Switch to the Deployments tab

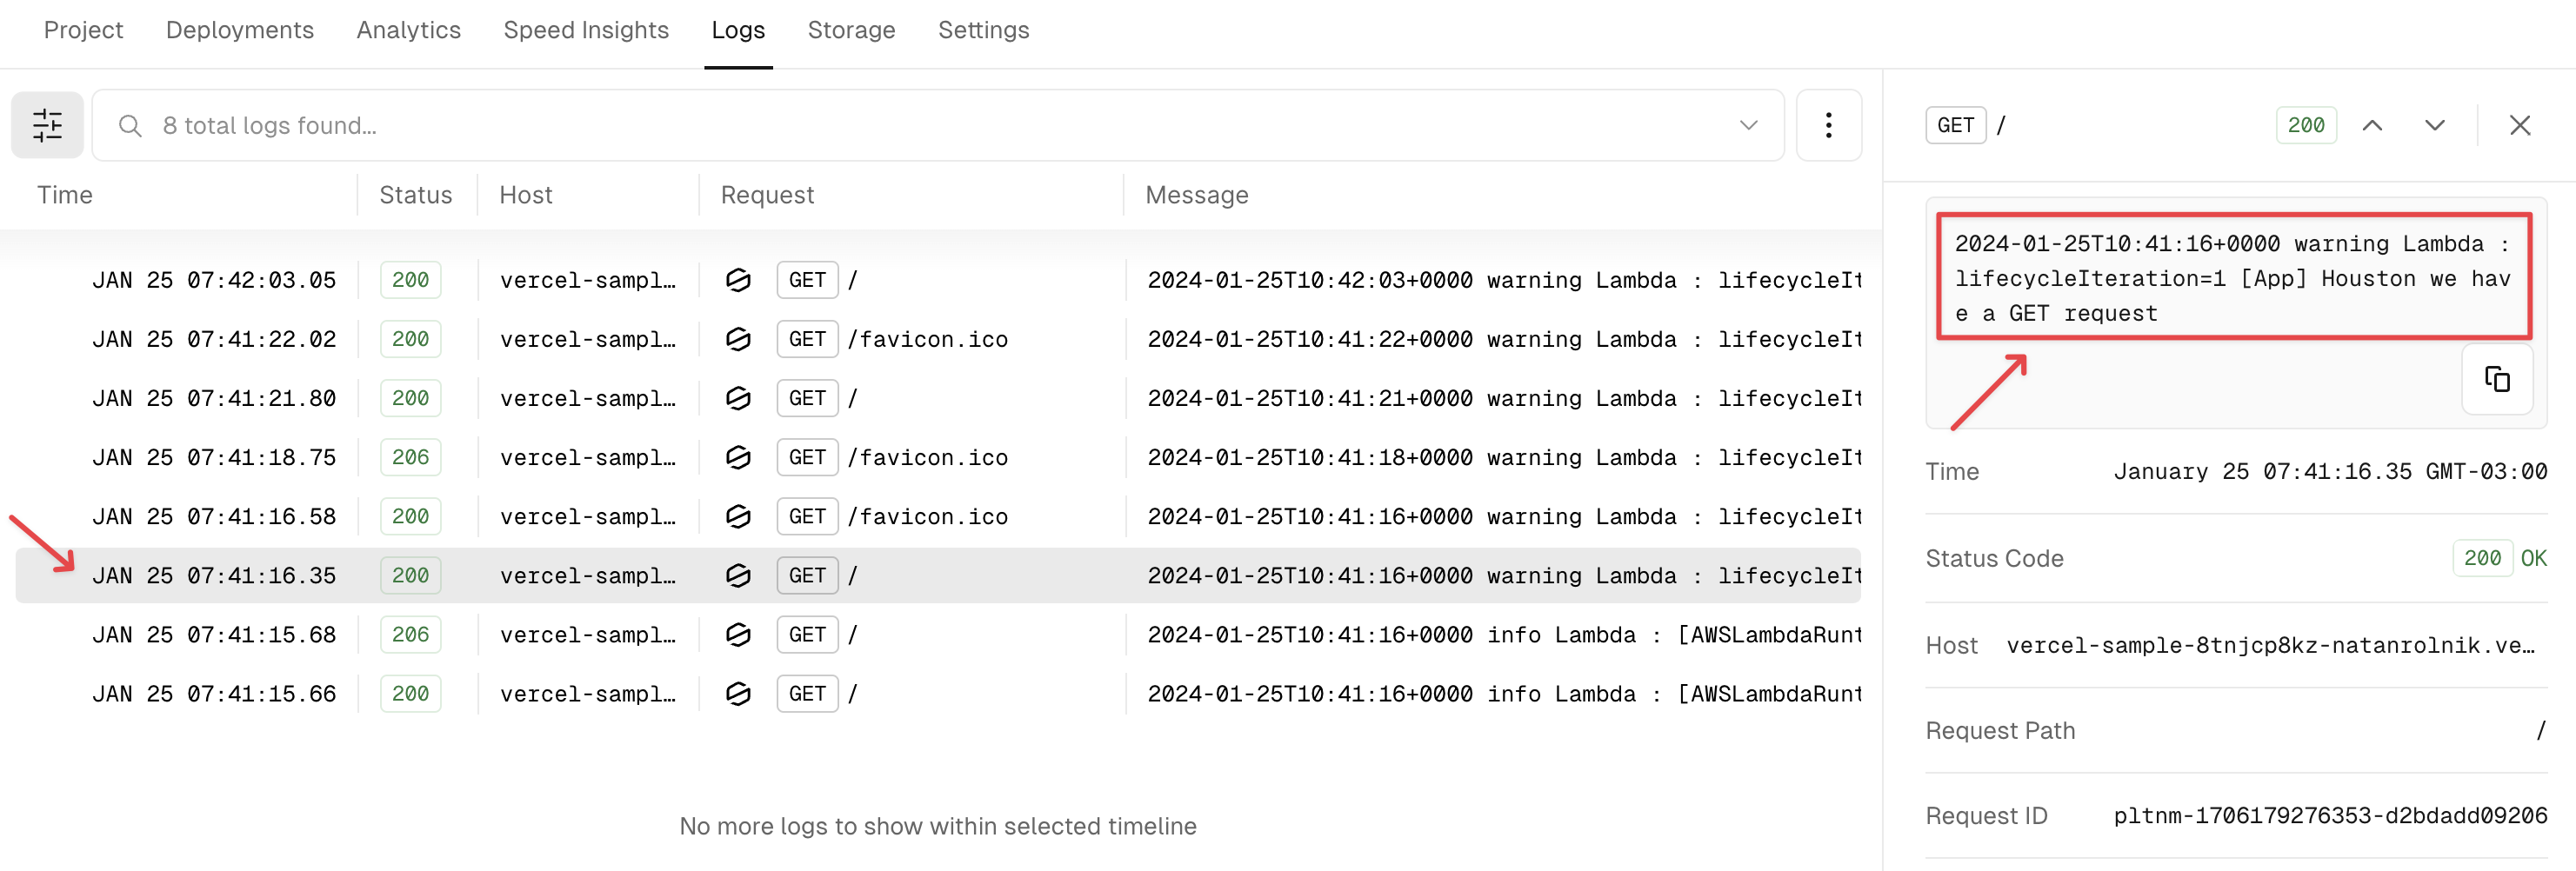(x=239, y=30)
